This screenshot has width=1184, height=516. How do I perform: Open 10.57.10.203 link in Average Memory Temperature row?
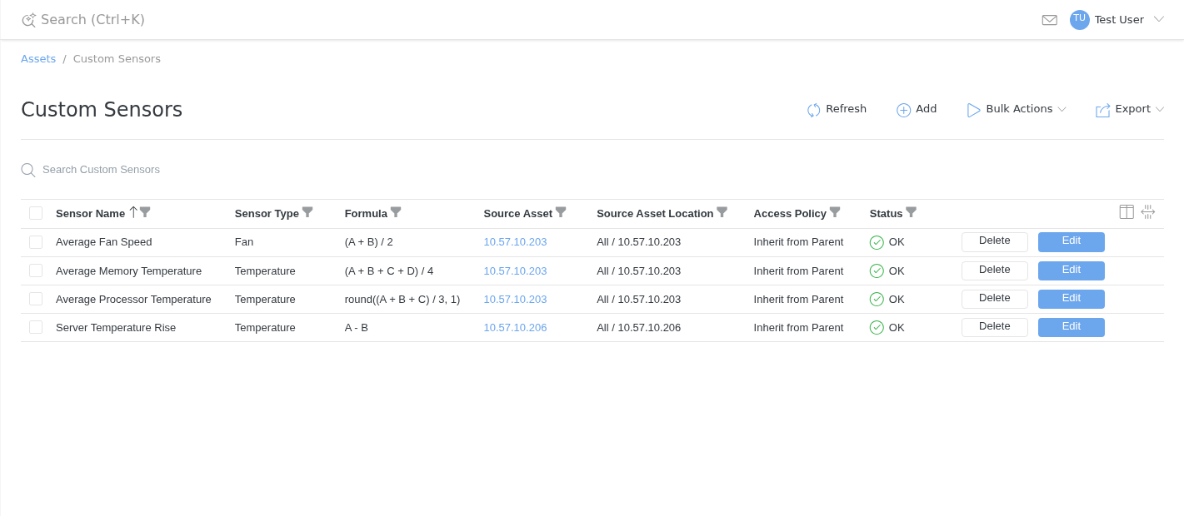point(515,271)
